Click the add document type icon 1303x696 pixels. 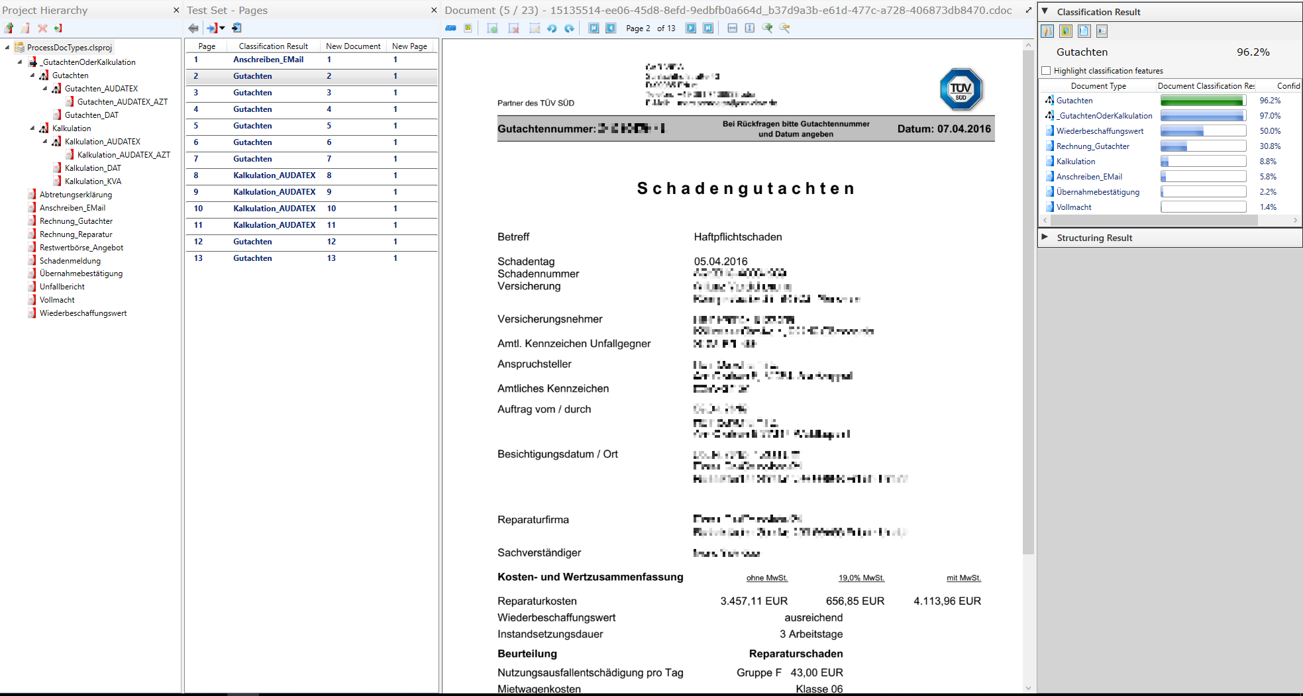9,28
